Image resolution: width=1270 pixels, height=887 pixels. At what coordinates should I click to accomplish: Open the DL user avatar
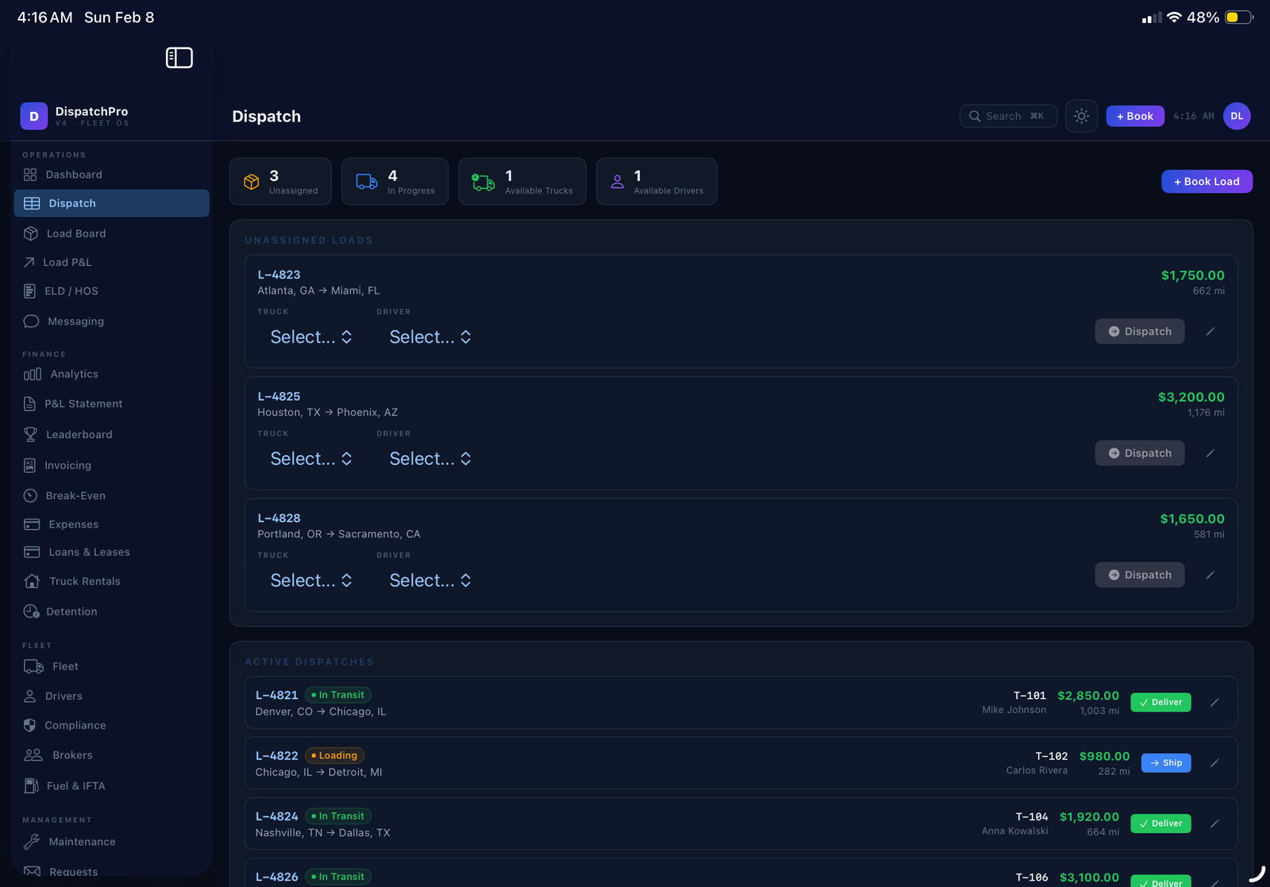[x=1236, y=117]
